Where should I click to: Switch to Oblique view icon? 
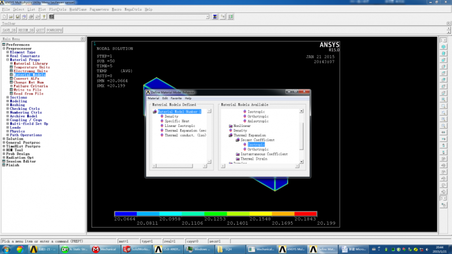click(x=444, y=53)
